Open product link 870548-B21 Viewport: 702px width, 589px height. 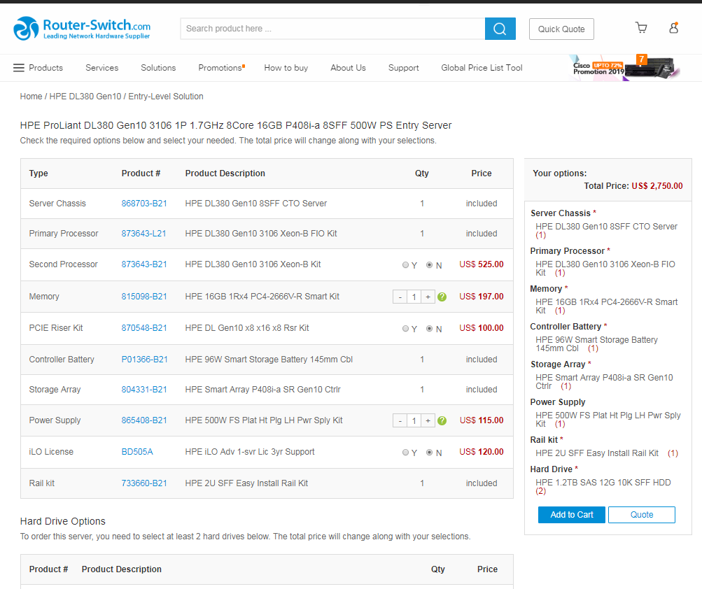click(144, 328)
